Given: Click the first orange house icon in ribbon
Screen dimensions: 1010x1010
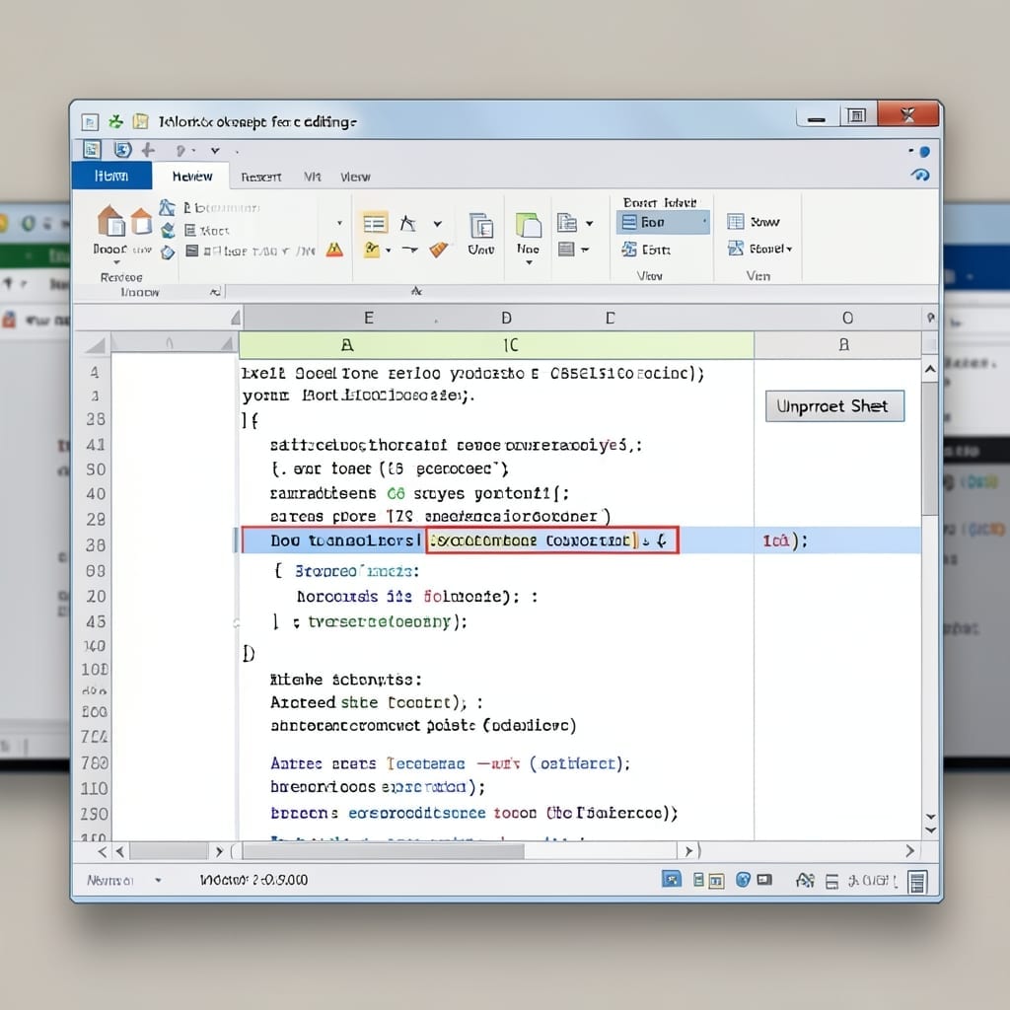Looking at the screenshot, I should pos(110,221).
